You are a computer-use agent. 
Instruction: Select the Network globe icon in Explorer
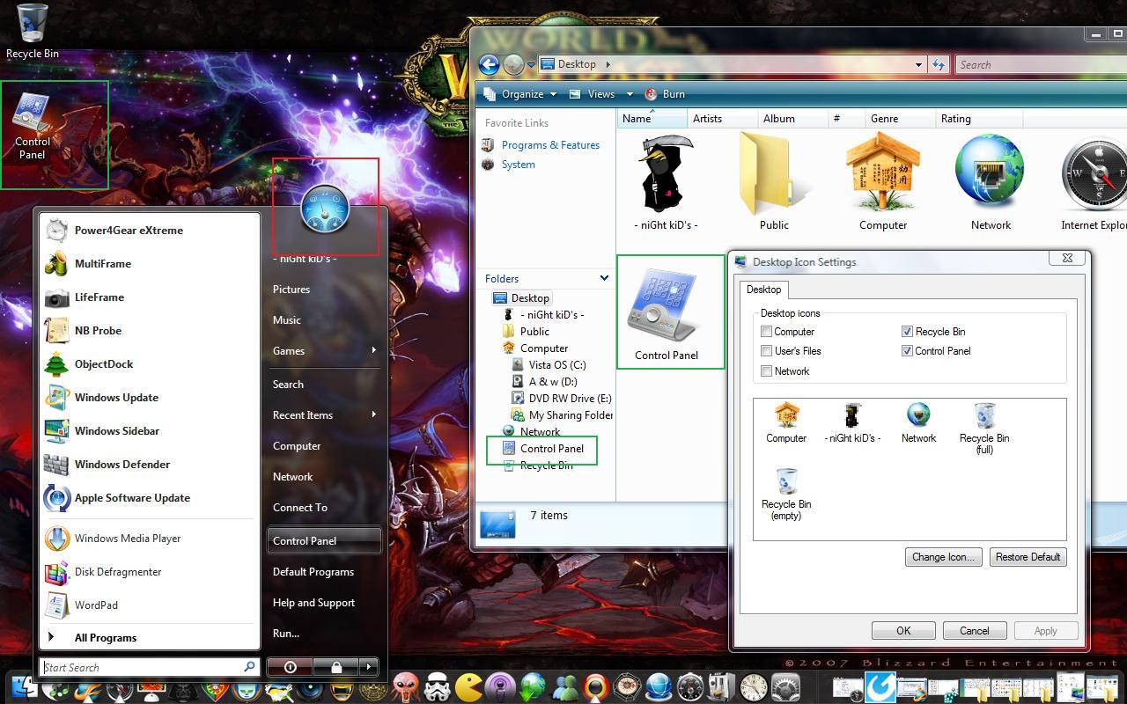coord(991,183)
